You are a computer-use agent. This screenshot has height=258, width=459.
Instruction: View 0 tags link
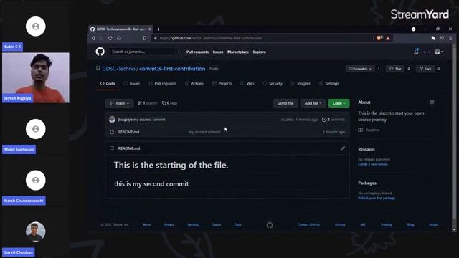(x=169, y=103)
